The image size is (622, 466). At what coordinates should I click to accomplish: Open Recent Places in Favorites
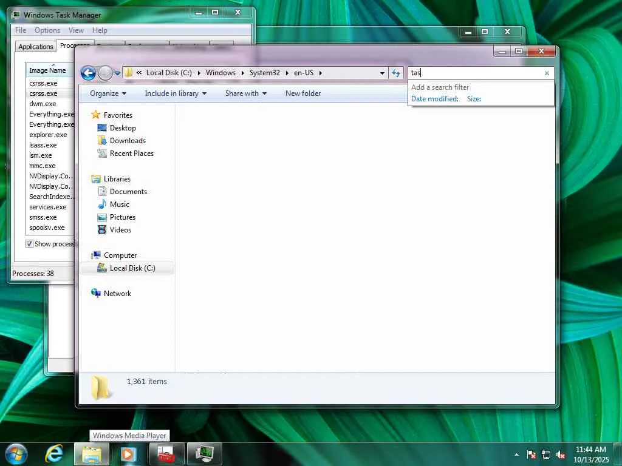(x=132, y=154)
